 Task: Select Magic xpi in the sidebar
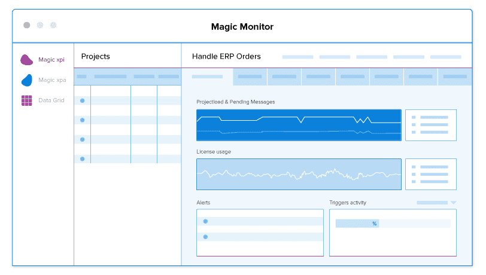(x=51, y=60)
